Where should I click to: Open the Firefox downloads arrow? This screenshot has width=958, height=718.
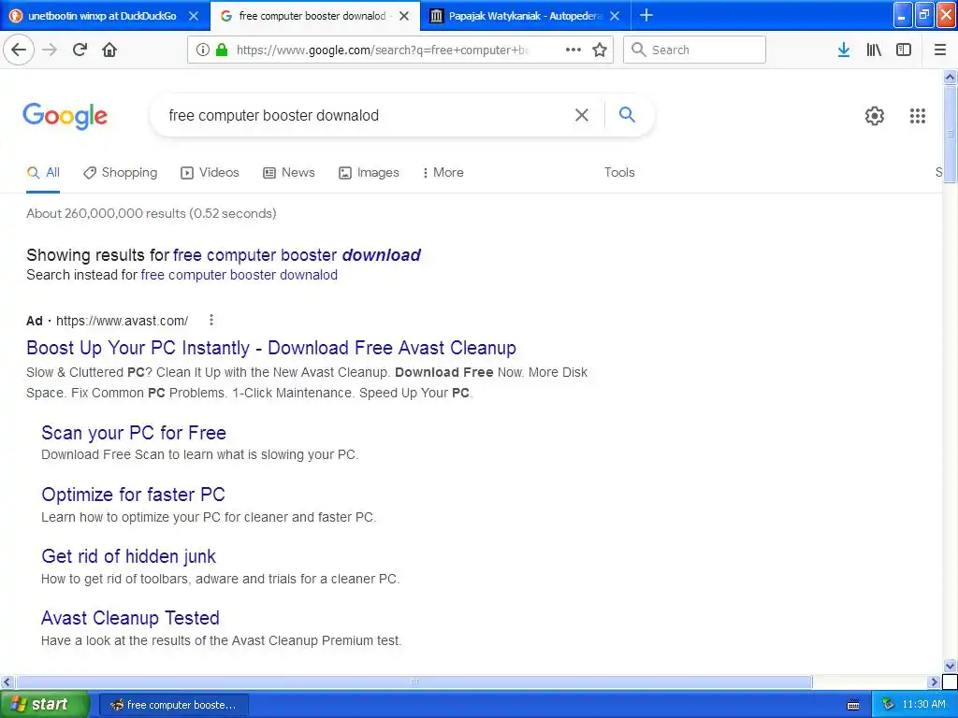(844, 50)
